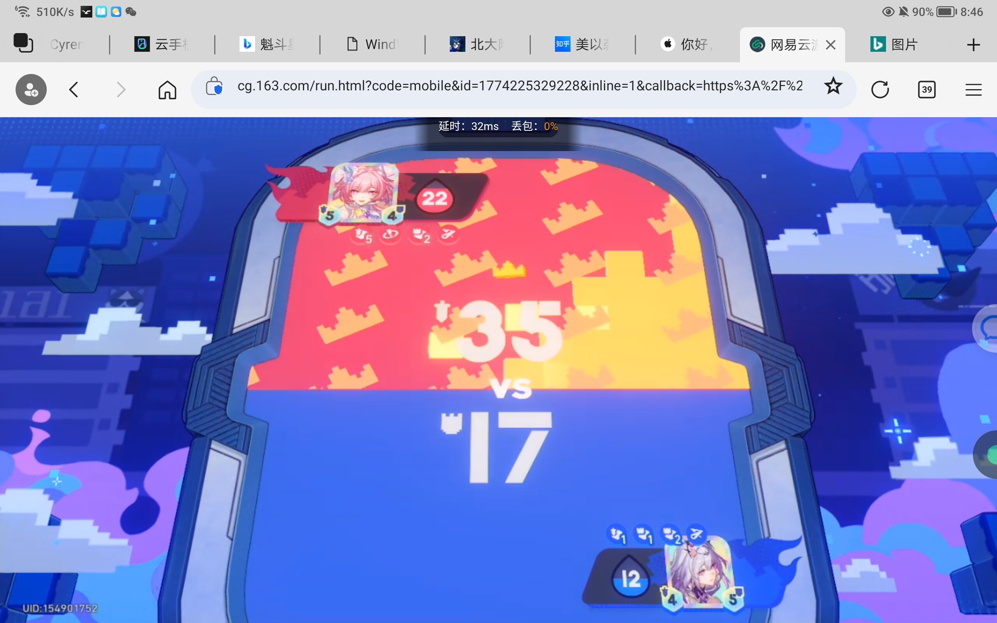The width and height of the screenshot is (997, 623).
Task: Close the 网易云 tab
Action: coord(831,44)
